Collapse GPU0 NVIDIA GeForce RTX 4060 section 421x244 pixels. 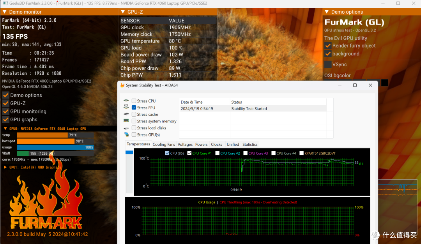[x=5, y=129]
